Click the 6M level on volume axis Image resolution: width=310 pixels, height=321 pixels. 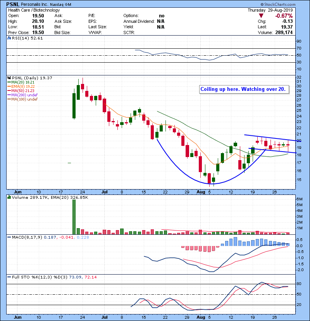(299, 199)
